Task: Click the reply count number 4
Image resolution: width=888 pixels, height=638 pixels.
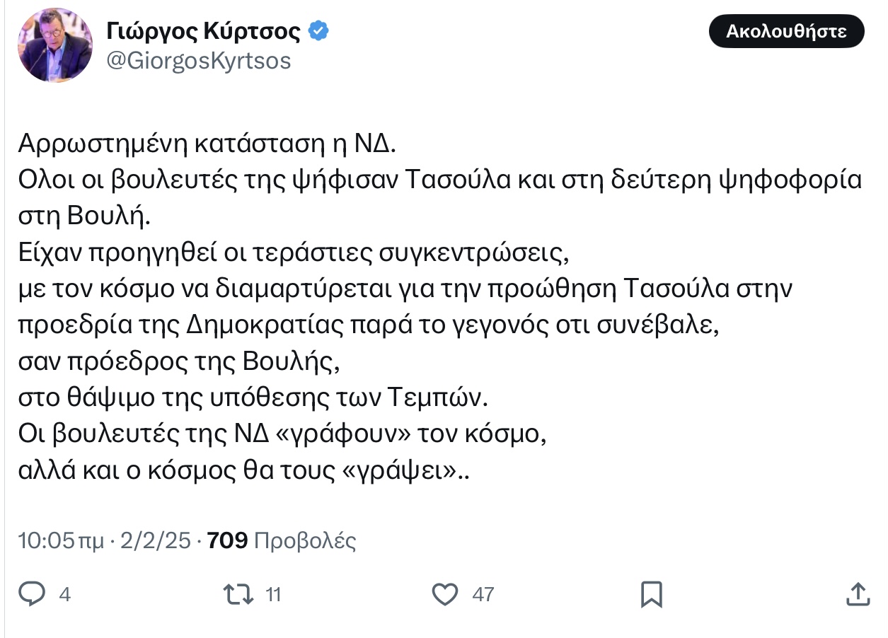Action: [64, 595]
